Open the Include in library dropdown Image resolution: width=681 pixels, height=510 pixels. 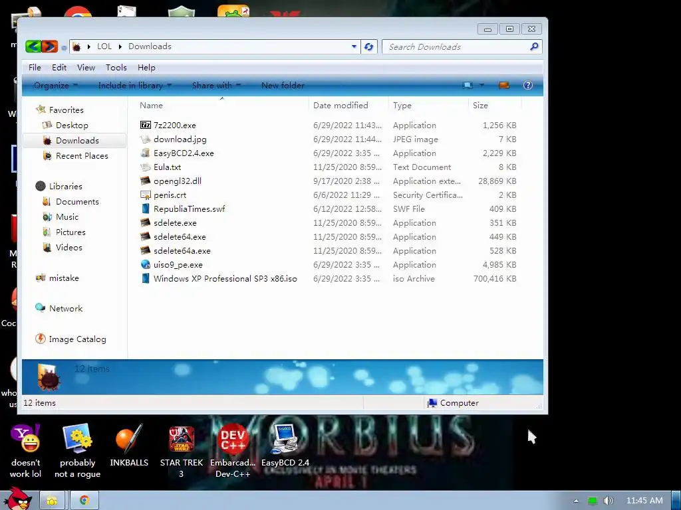(134, 85)
